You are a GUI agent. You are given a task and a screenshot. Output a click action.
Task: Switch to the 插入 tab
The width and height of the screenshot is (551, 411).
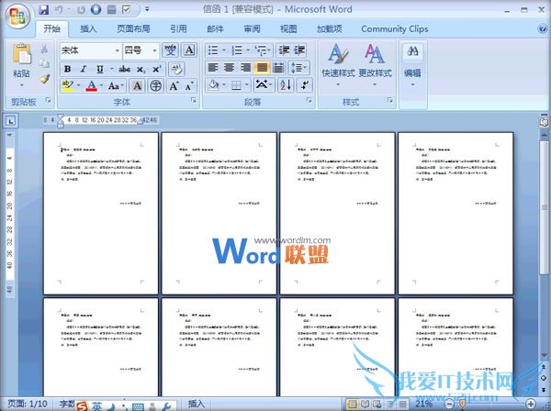pyautogui.click(x=88, y=29)
